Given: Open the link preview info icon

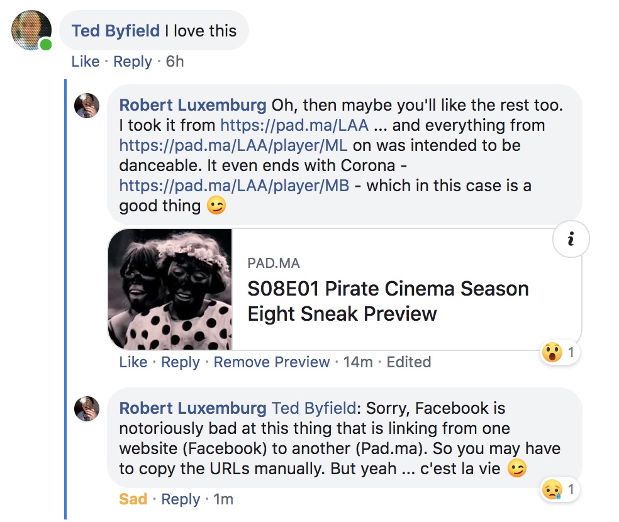Looking at the screenshot, I should 570,240.
